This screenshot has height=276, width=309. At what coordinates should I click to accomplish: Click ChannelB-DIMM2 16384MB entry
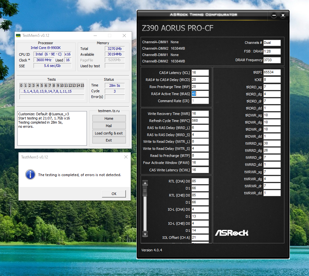(164, 61)
